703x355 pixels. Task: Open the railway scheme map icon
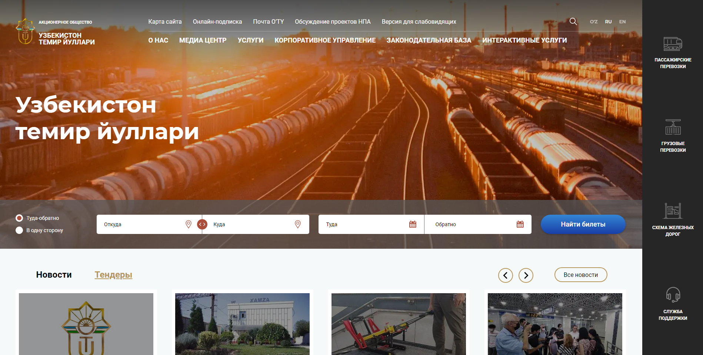click(x=673, y=211)
